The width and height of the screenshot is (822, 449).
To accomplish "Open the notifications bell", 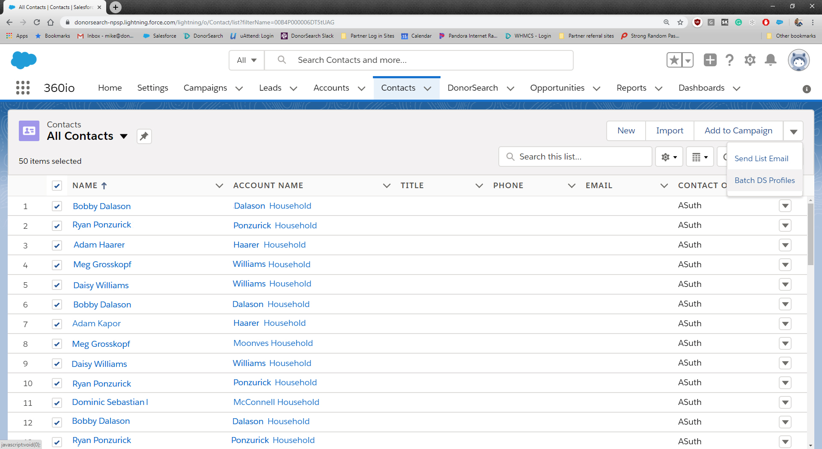I will [x=771, y=60].
